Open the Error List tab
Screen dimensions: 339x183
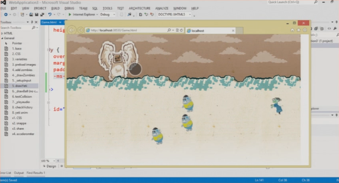pyautogui.click(x=6, y=173)
